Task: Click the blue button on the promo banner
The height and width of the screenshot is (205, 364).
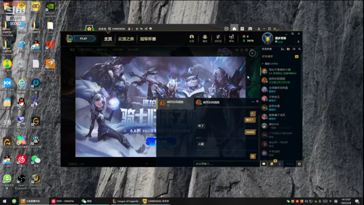Action: (161, 142)
